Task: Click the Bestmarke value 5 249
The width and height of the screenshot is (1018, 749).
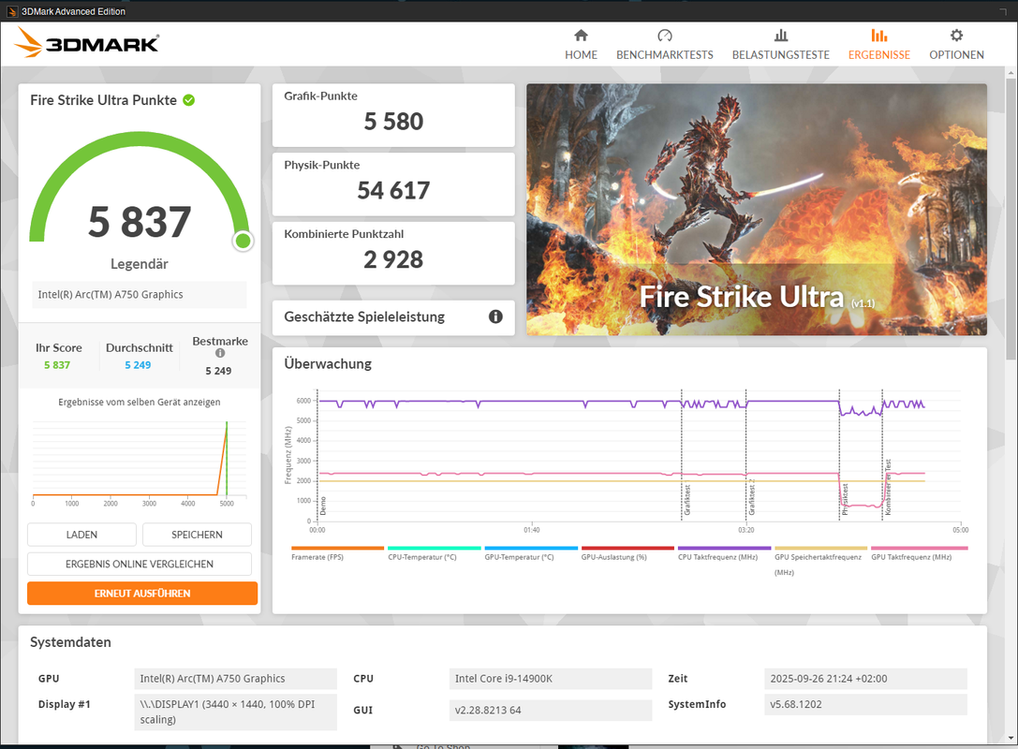Action: (218, 372)
